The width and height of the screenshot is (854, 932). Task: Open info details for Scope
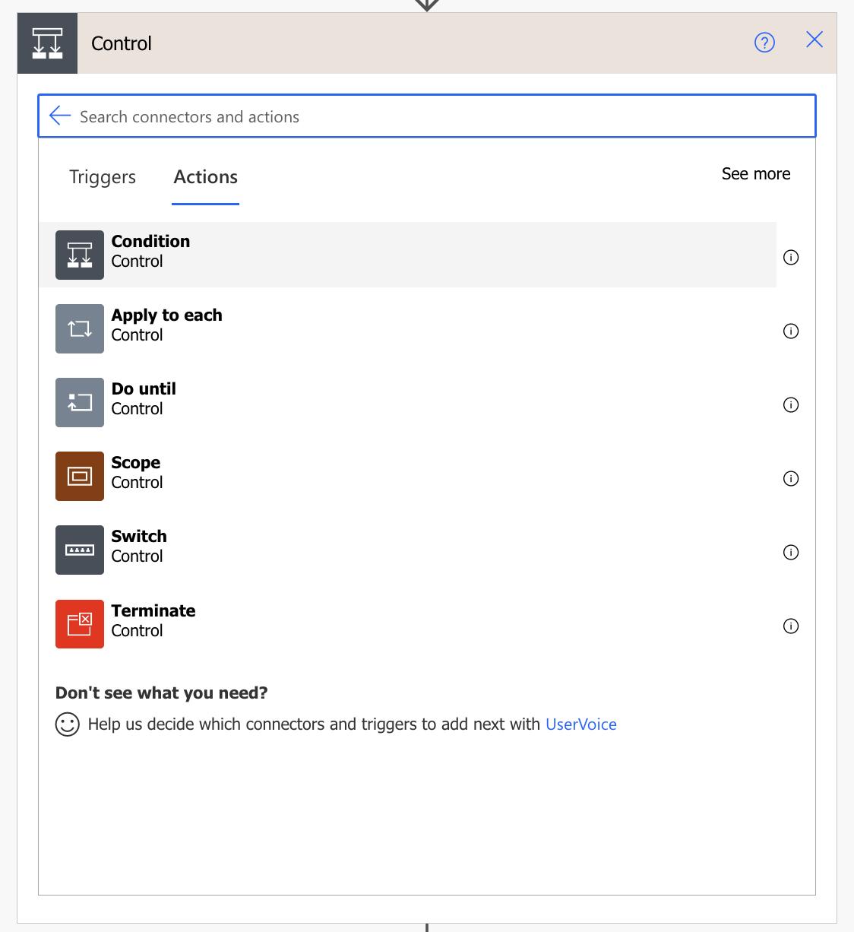(791, 478)
